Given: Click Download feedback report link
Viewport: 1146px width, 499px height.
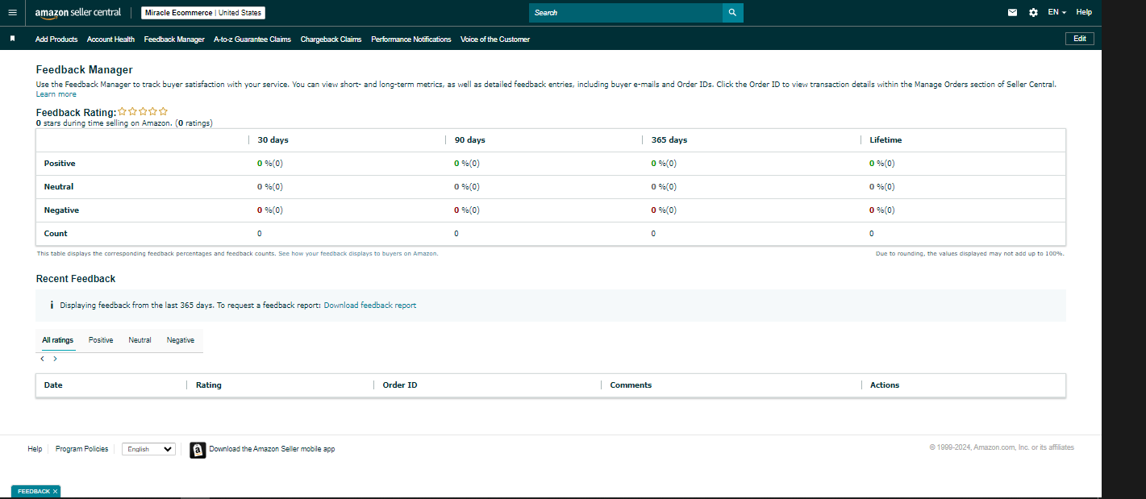Looking at the screenshot, I should pyautogui.click(x=370, y=306).
